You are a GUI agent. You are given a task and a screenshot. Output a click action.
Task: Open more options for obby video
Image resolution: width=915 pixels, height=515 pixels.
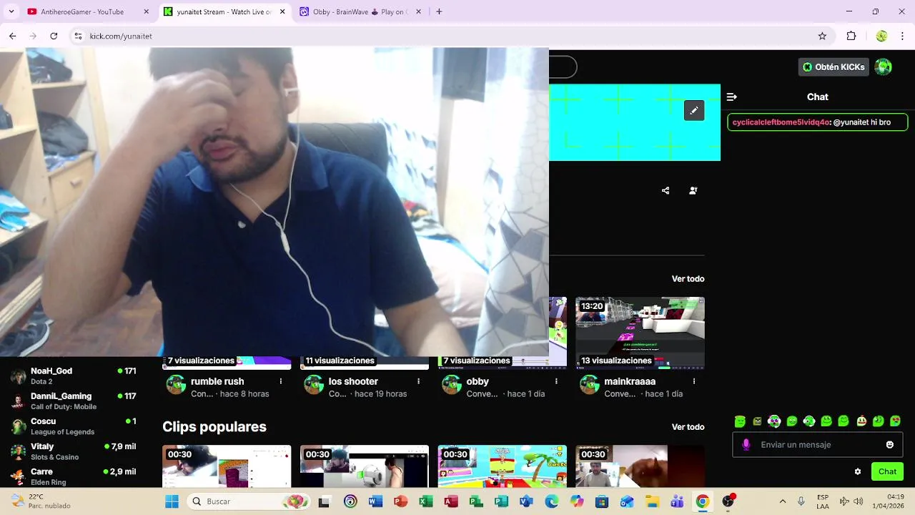(x=556, y=381)
